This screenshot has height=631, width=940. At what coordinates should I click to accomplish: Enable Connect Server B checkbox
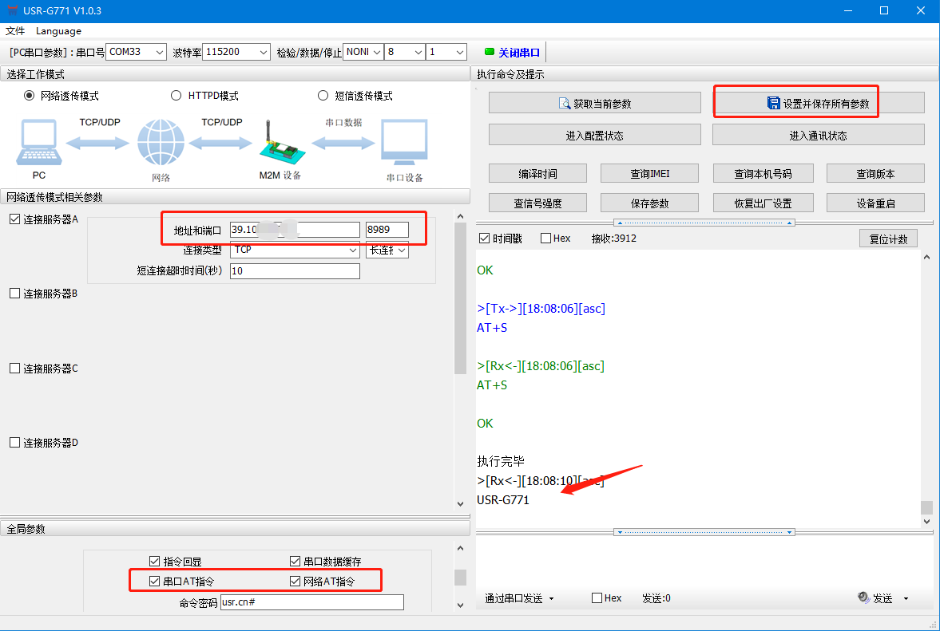click(14, 294)
